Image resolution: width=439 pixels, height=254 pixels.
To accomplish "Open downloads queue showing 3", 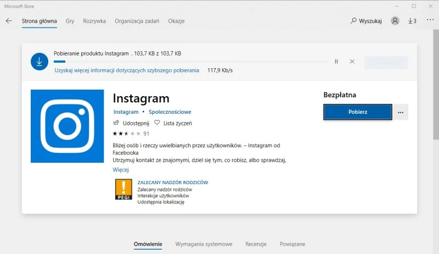I will (412, 21).
